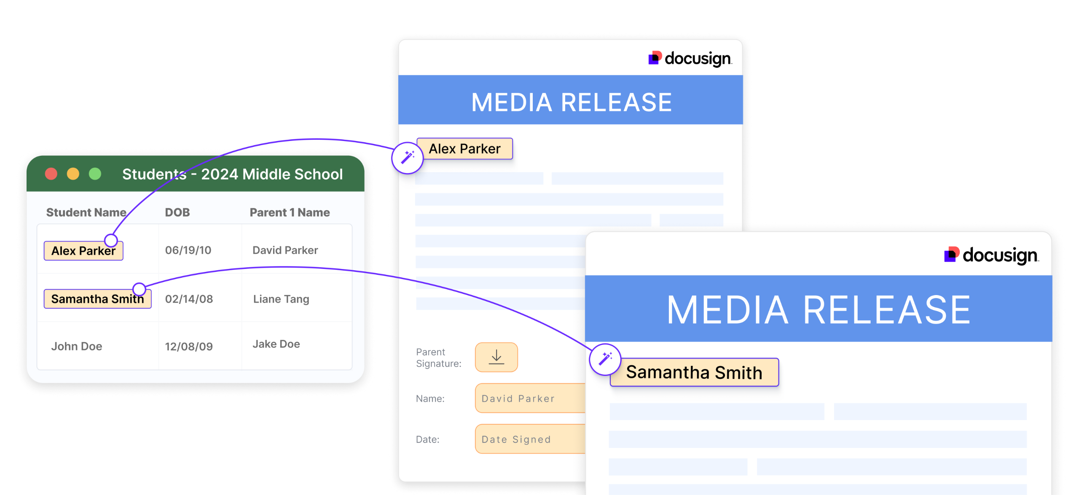Click the magic wand icon beside Samantha Smith
This screenshot has height=495, width=1079.
click(605, 359)
